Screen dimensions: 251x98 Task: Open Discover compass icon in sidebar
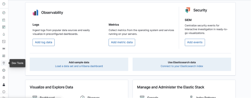(4, 13)
